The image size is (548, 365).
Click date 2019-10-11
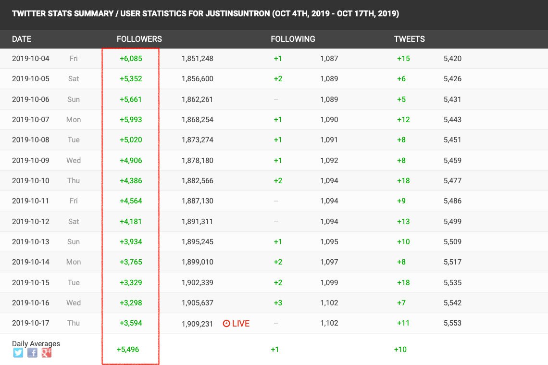point(31,201)
